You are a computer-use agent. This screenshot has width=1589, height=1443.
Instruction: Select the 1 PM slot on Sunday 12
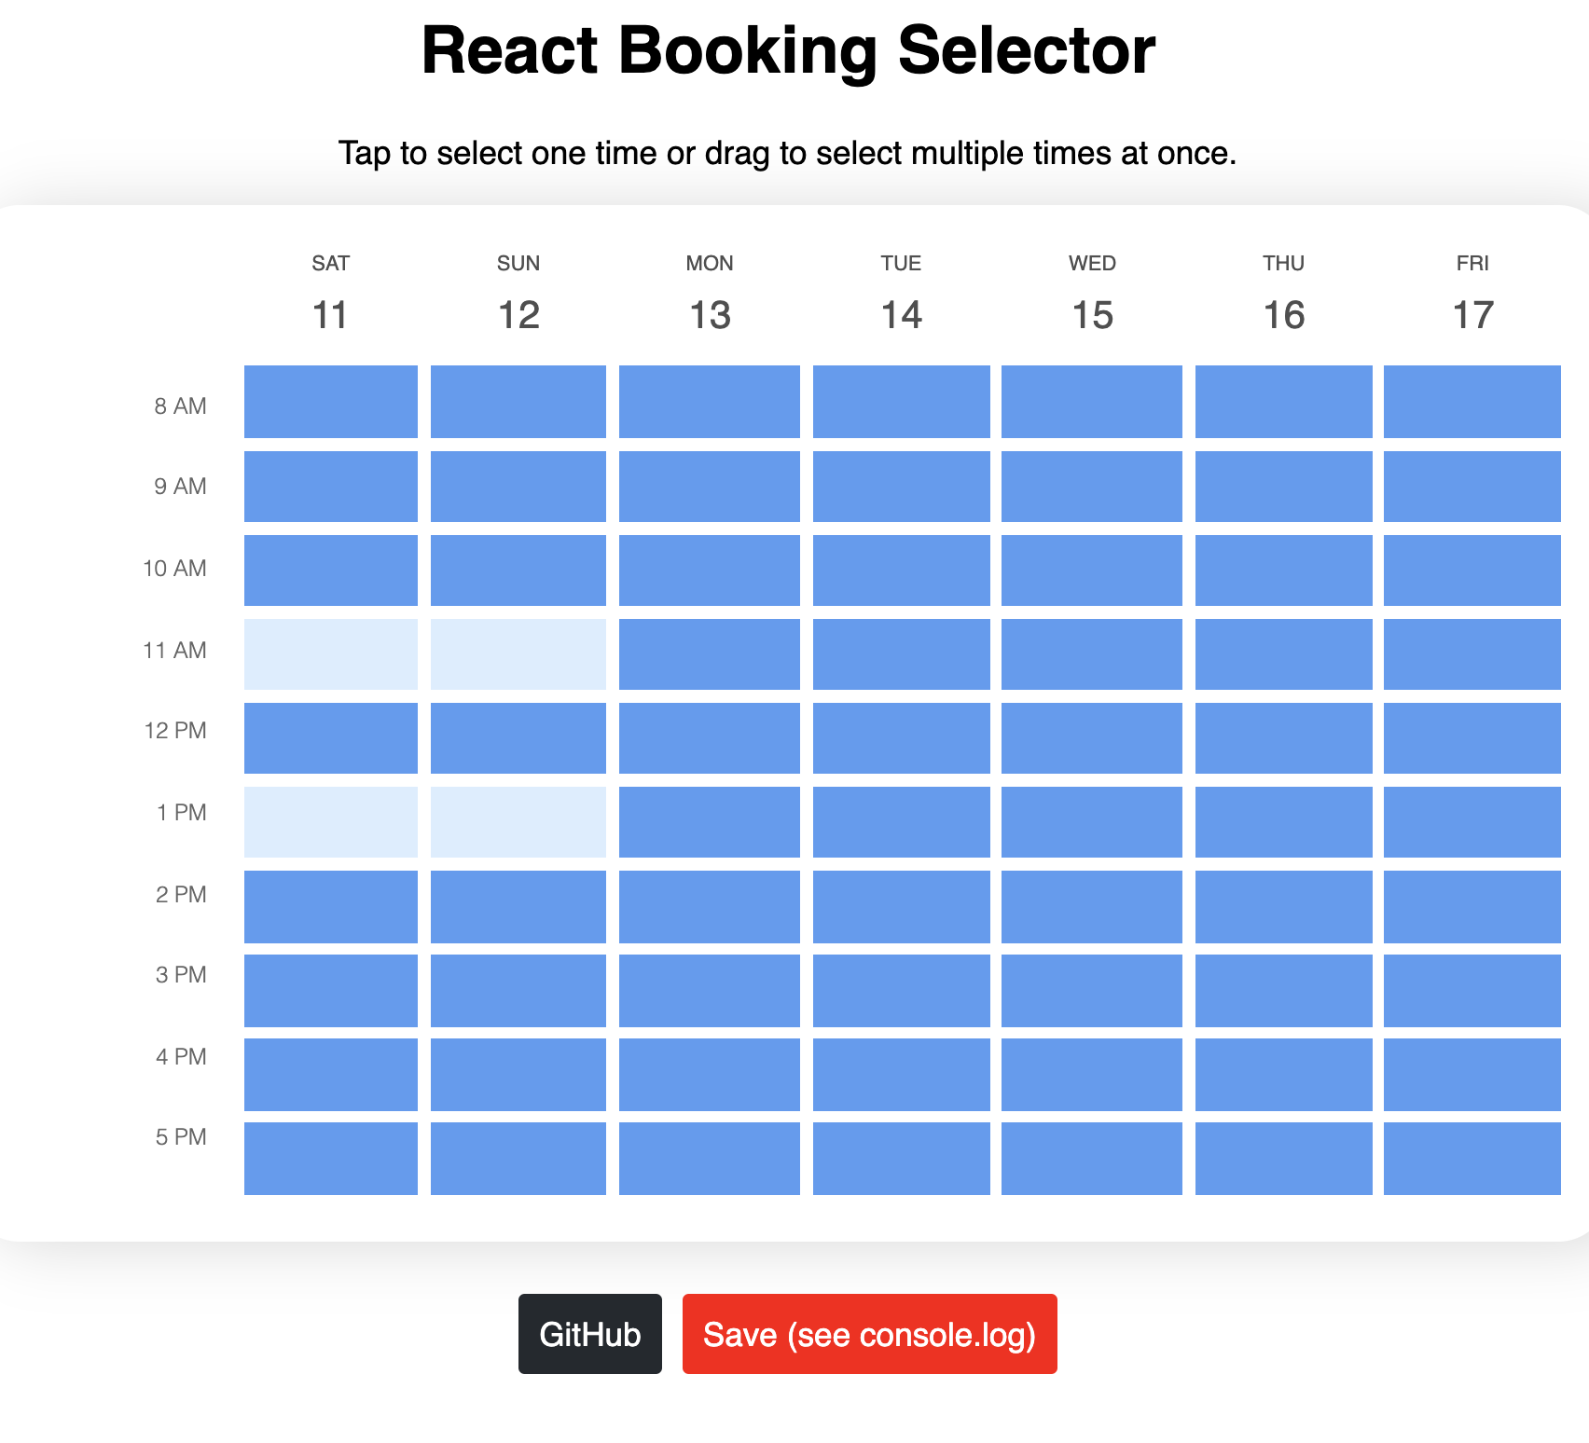tap(518, 814)
